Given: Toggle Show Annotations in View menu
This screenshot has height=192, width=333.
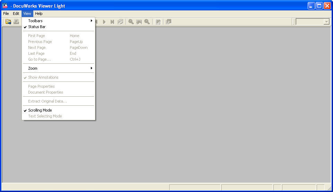Looking at the screenshot, I should [59, 77].
